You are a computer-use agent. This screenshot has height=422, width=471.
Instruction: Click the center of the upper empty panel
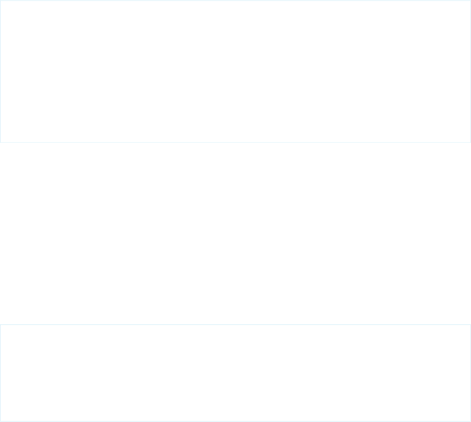235,72
